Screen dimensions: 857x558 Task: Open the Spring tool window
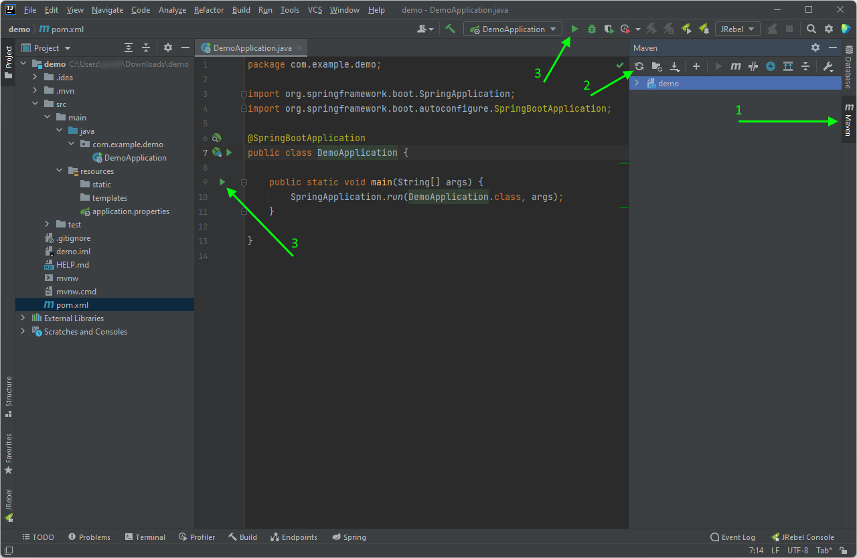(349, 537)
